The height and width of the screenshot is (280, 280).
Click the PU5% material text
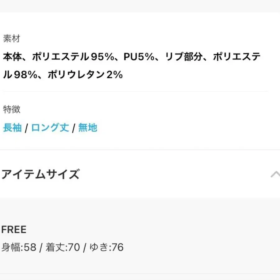[x=139, y=57]
